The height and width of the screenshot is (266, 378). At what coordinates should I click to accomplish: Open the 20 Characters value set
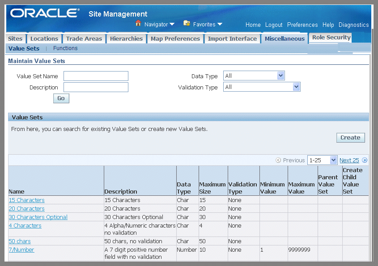26,208
